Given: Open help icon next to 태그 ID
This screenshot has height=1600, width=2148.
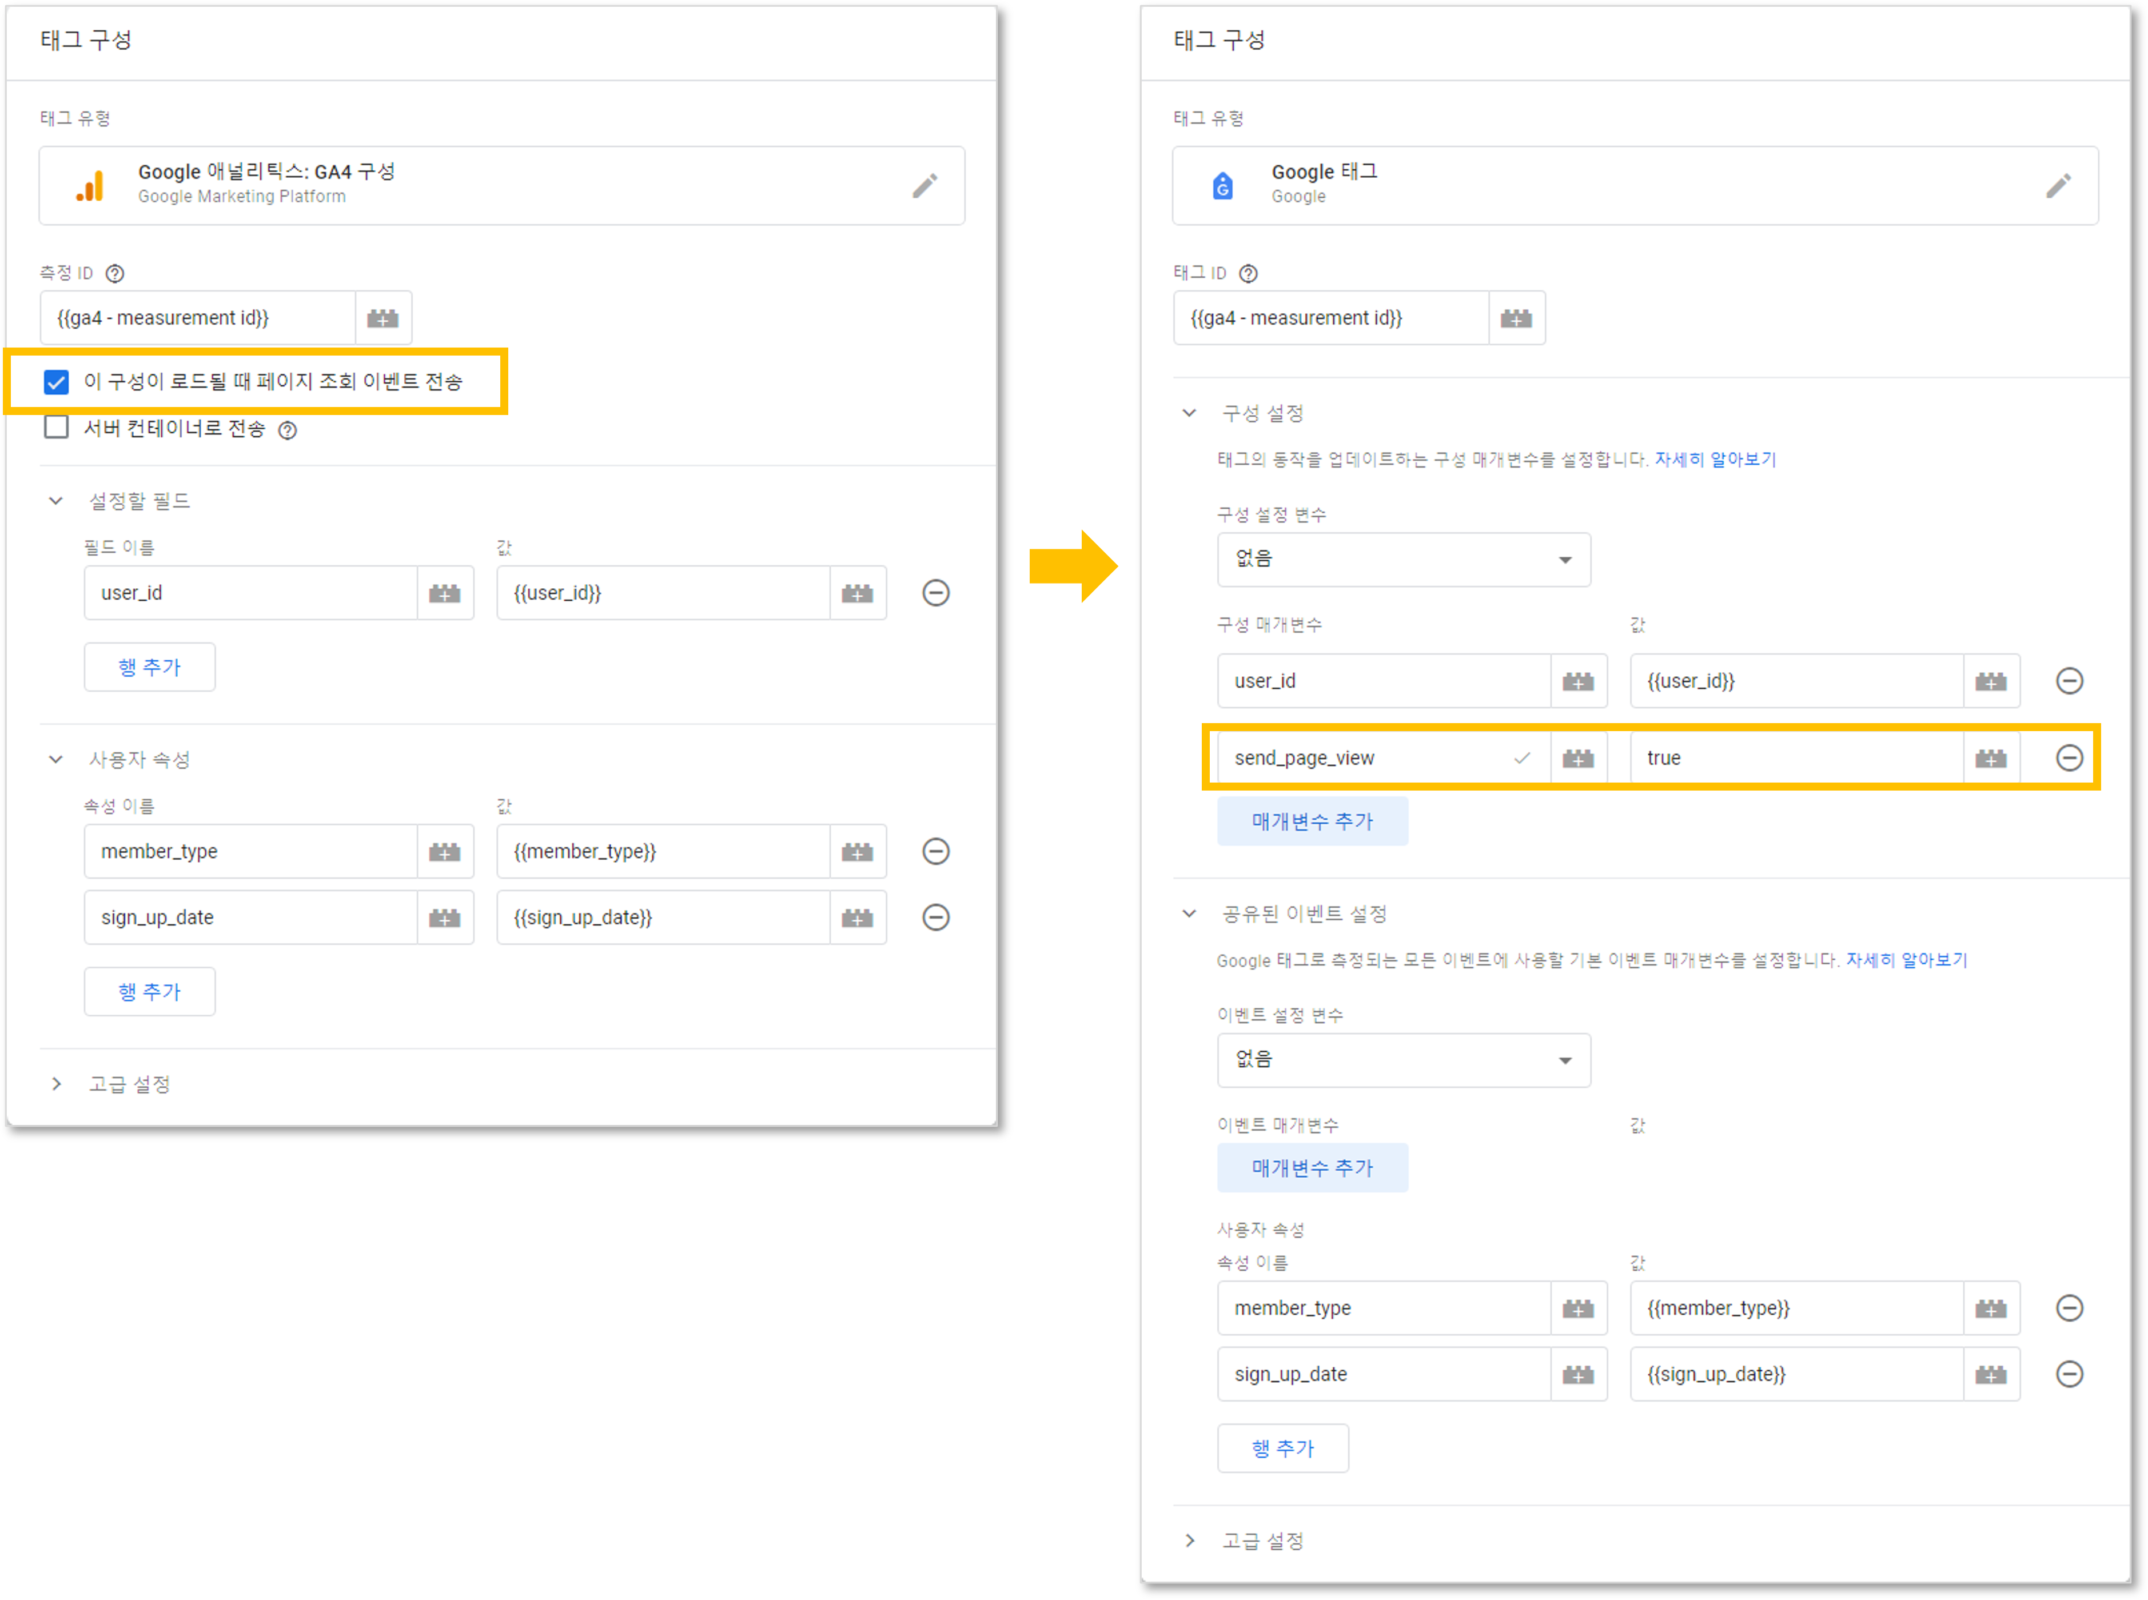Looking at the screenshot, I should [x=1248, y=273].
